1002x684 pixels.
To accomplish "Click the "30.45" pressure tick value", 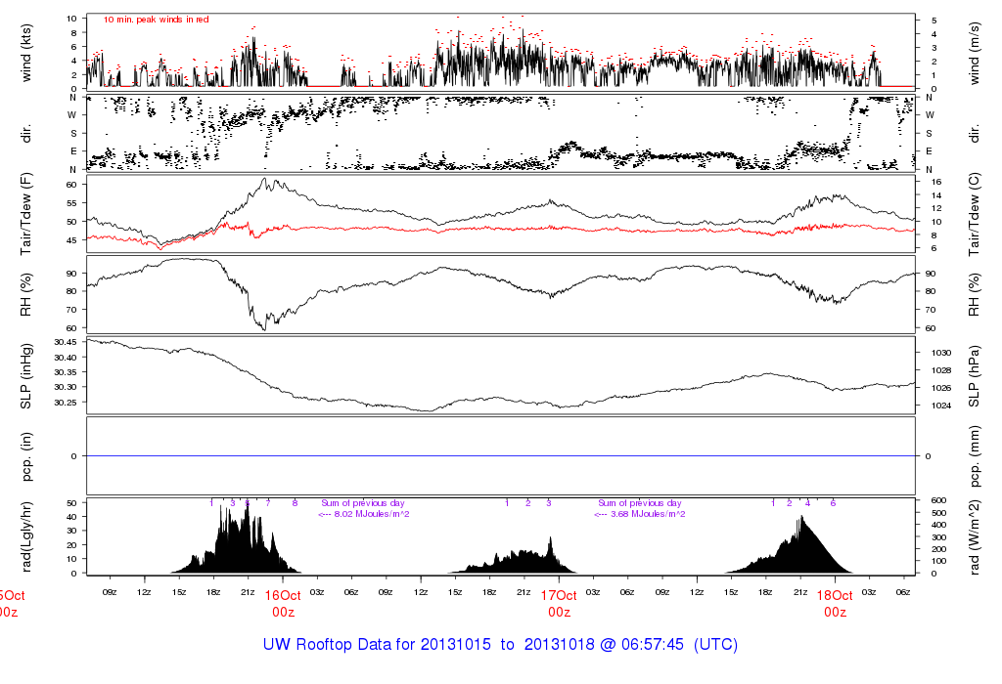I will point(66,342).
